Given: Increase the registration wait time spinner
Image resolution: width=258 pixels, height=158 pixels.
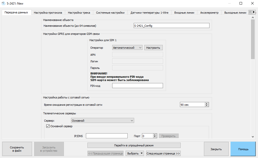Looking at the screenshot, I should pos(207,103).
